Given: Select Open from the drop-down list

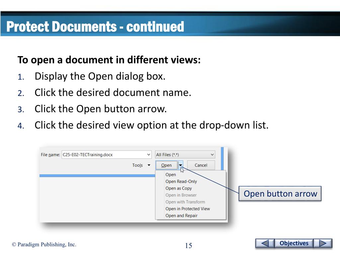Looking at the screenshot, I should point(171,175).
